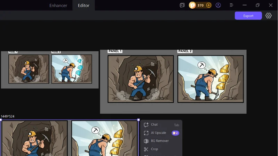The image size is (278, 156).
Task: Click the gold coin credits icon
Action: pos(192,5)
